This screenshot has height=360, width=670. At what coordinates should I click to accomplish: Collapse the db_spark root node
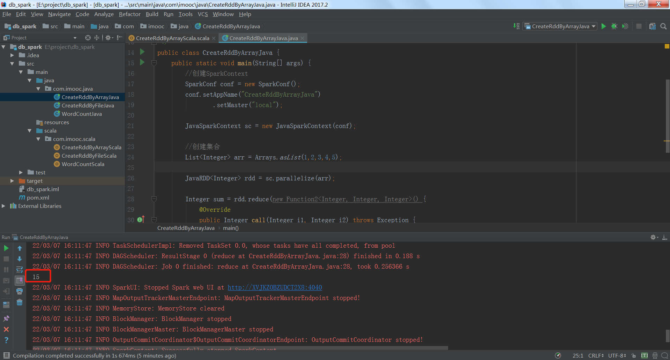click(3, 47)
